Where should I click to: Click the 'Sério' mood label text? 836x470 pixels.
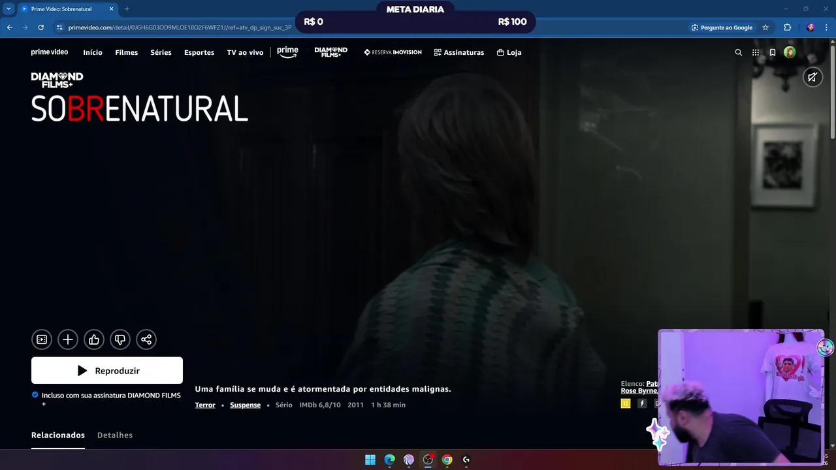[284, 405]
